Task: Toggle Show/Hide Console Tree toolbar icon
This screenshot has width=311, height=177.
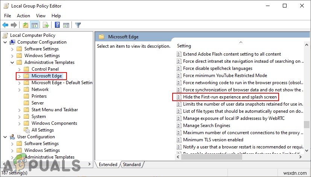Action: point(35,25)
